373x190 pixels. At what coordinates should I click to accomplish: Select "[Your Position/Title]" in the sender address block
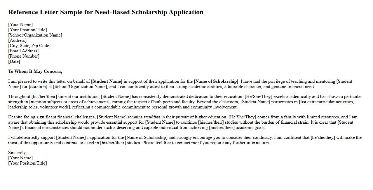[27, 30]
